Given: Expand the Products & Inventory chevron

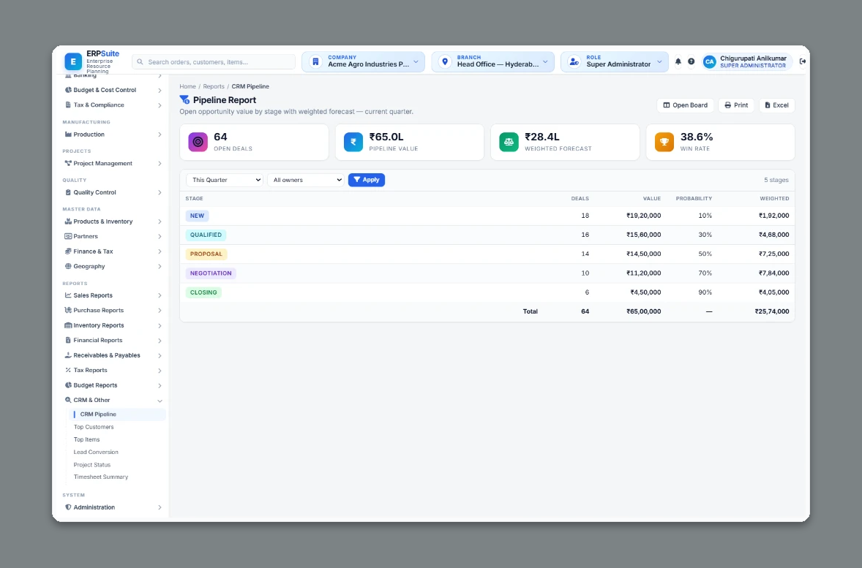Looking at the screenshot, I should (x=160, y=222).
